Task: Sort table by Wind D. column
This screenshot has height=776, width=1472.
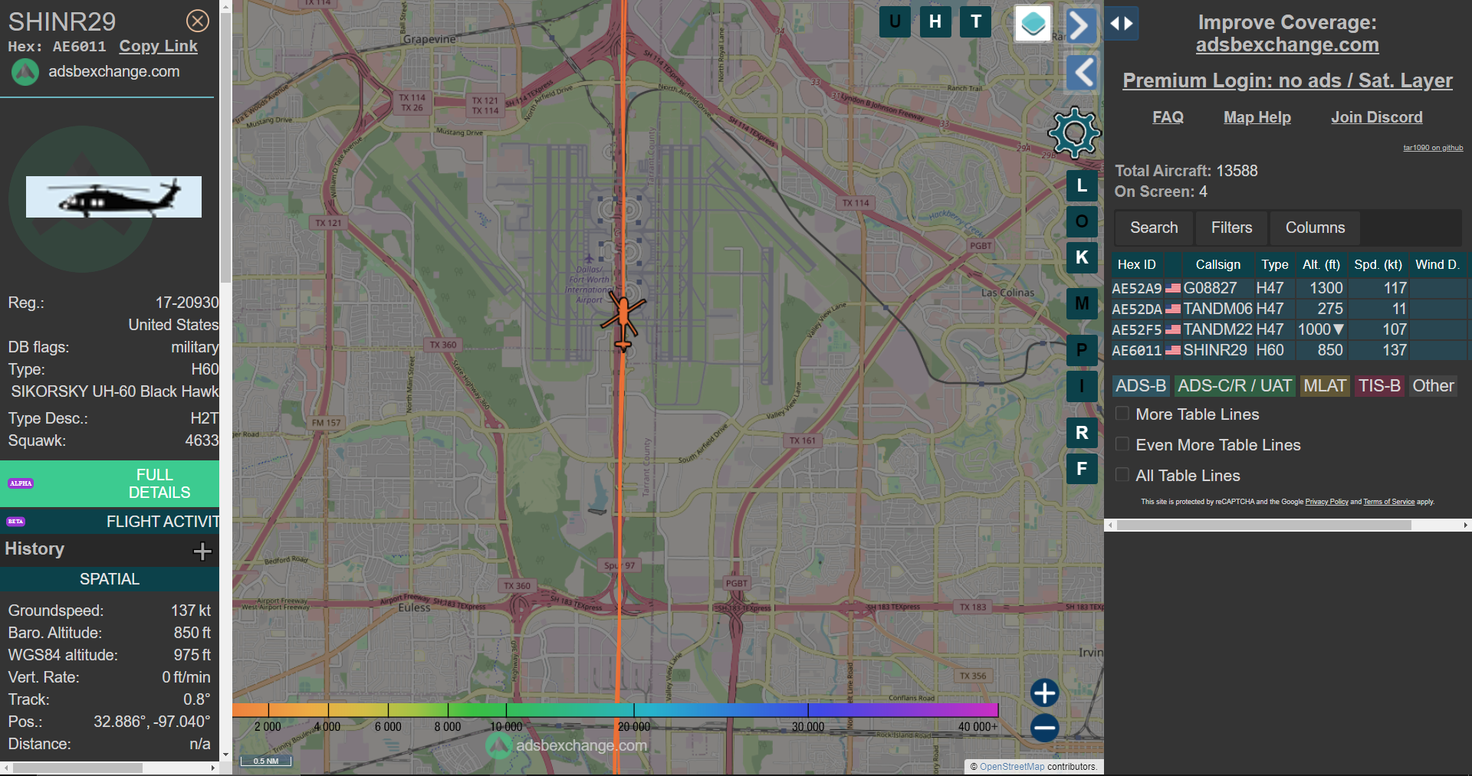Action: point(1437,264)
